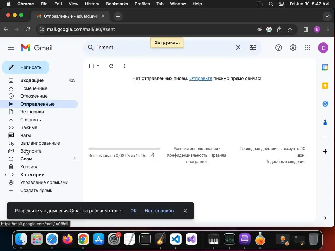
Task: Focus the in:sent search field
Action: 165,48
